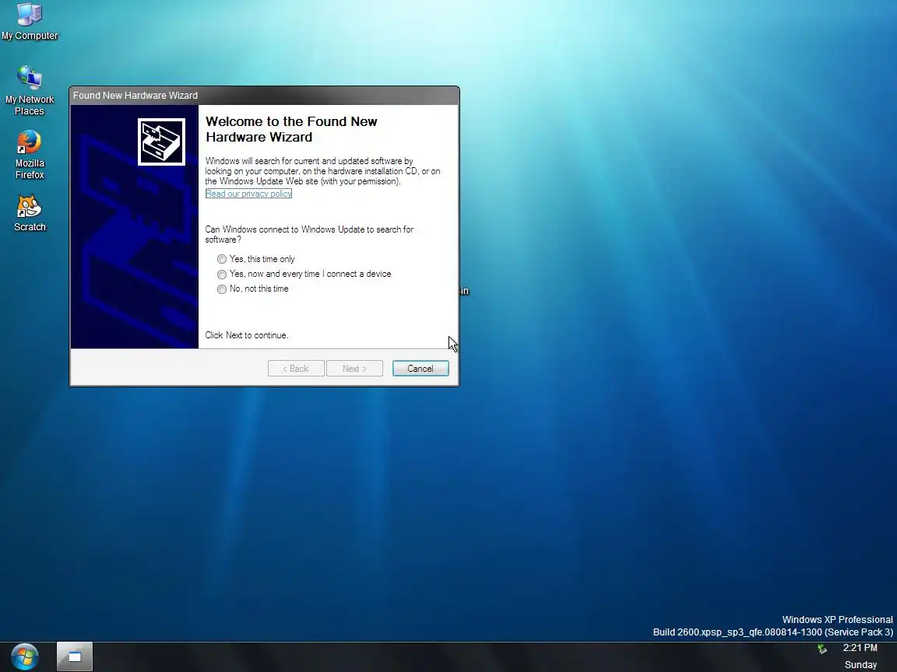
Task: Click the 2:21 PM taskbar clock
Action: pyautogui.click(x=860, y=647)
